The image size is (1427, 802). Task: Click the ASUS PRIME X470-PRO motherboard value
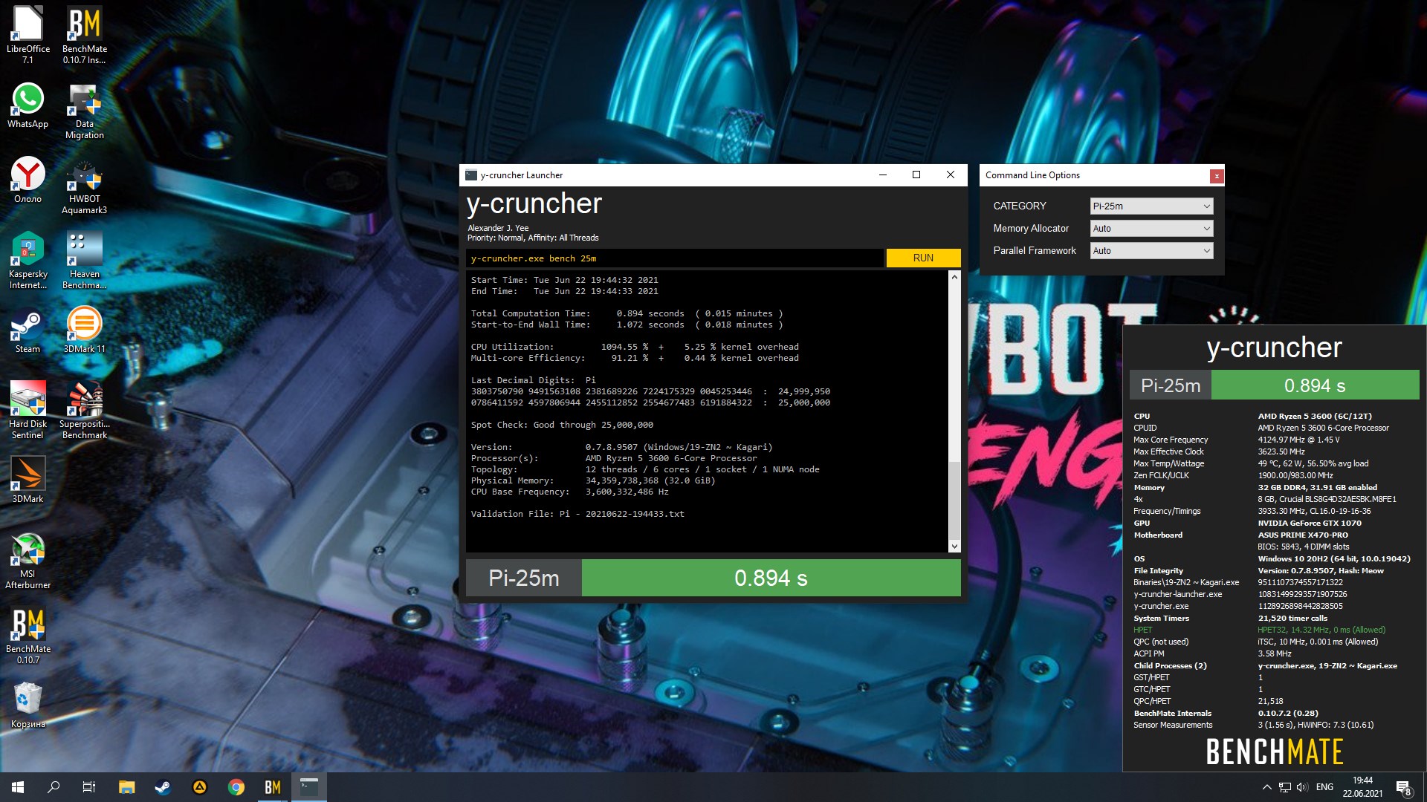pyautogui.click(x=1303, y=535)
